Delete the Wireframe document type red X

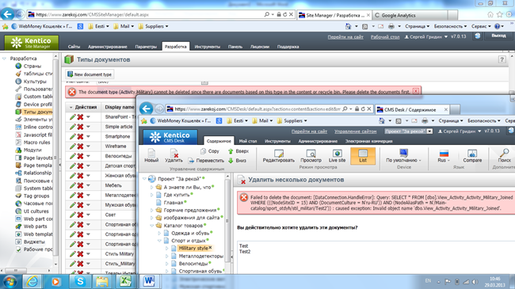(x=80, y=146)
